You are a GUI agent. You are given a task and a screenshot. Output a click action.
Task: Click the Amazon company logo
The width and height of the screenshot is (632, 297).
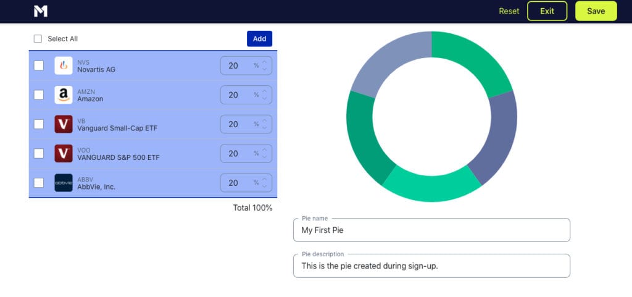pyautogui.click(x=64, y=94)
